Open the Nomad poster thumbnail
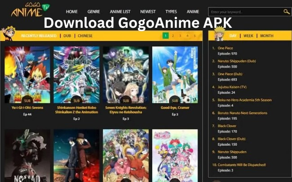Image resolution: width=292 pixels, height=182 pixels. click(27, 156)
